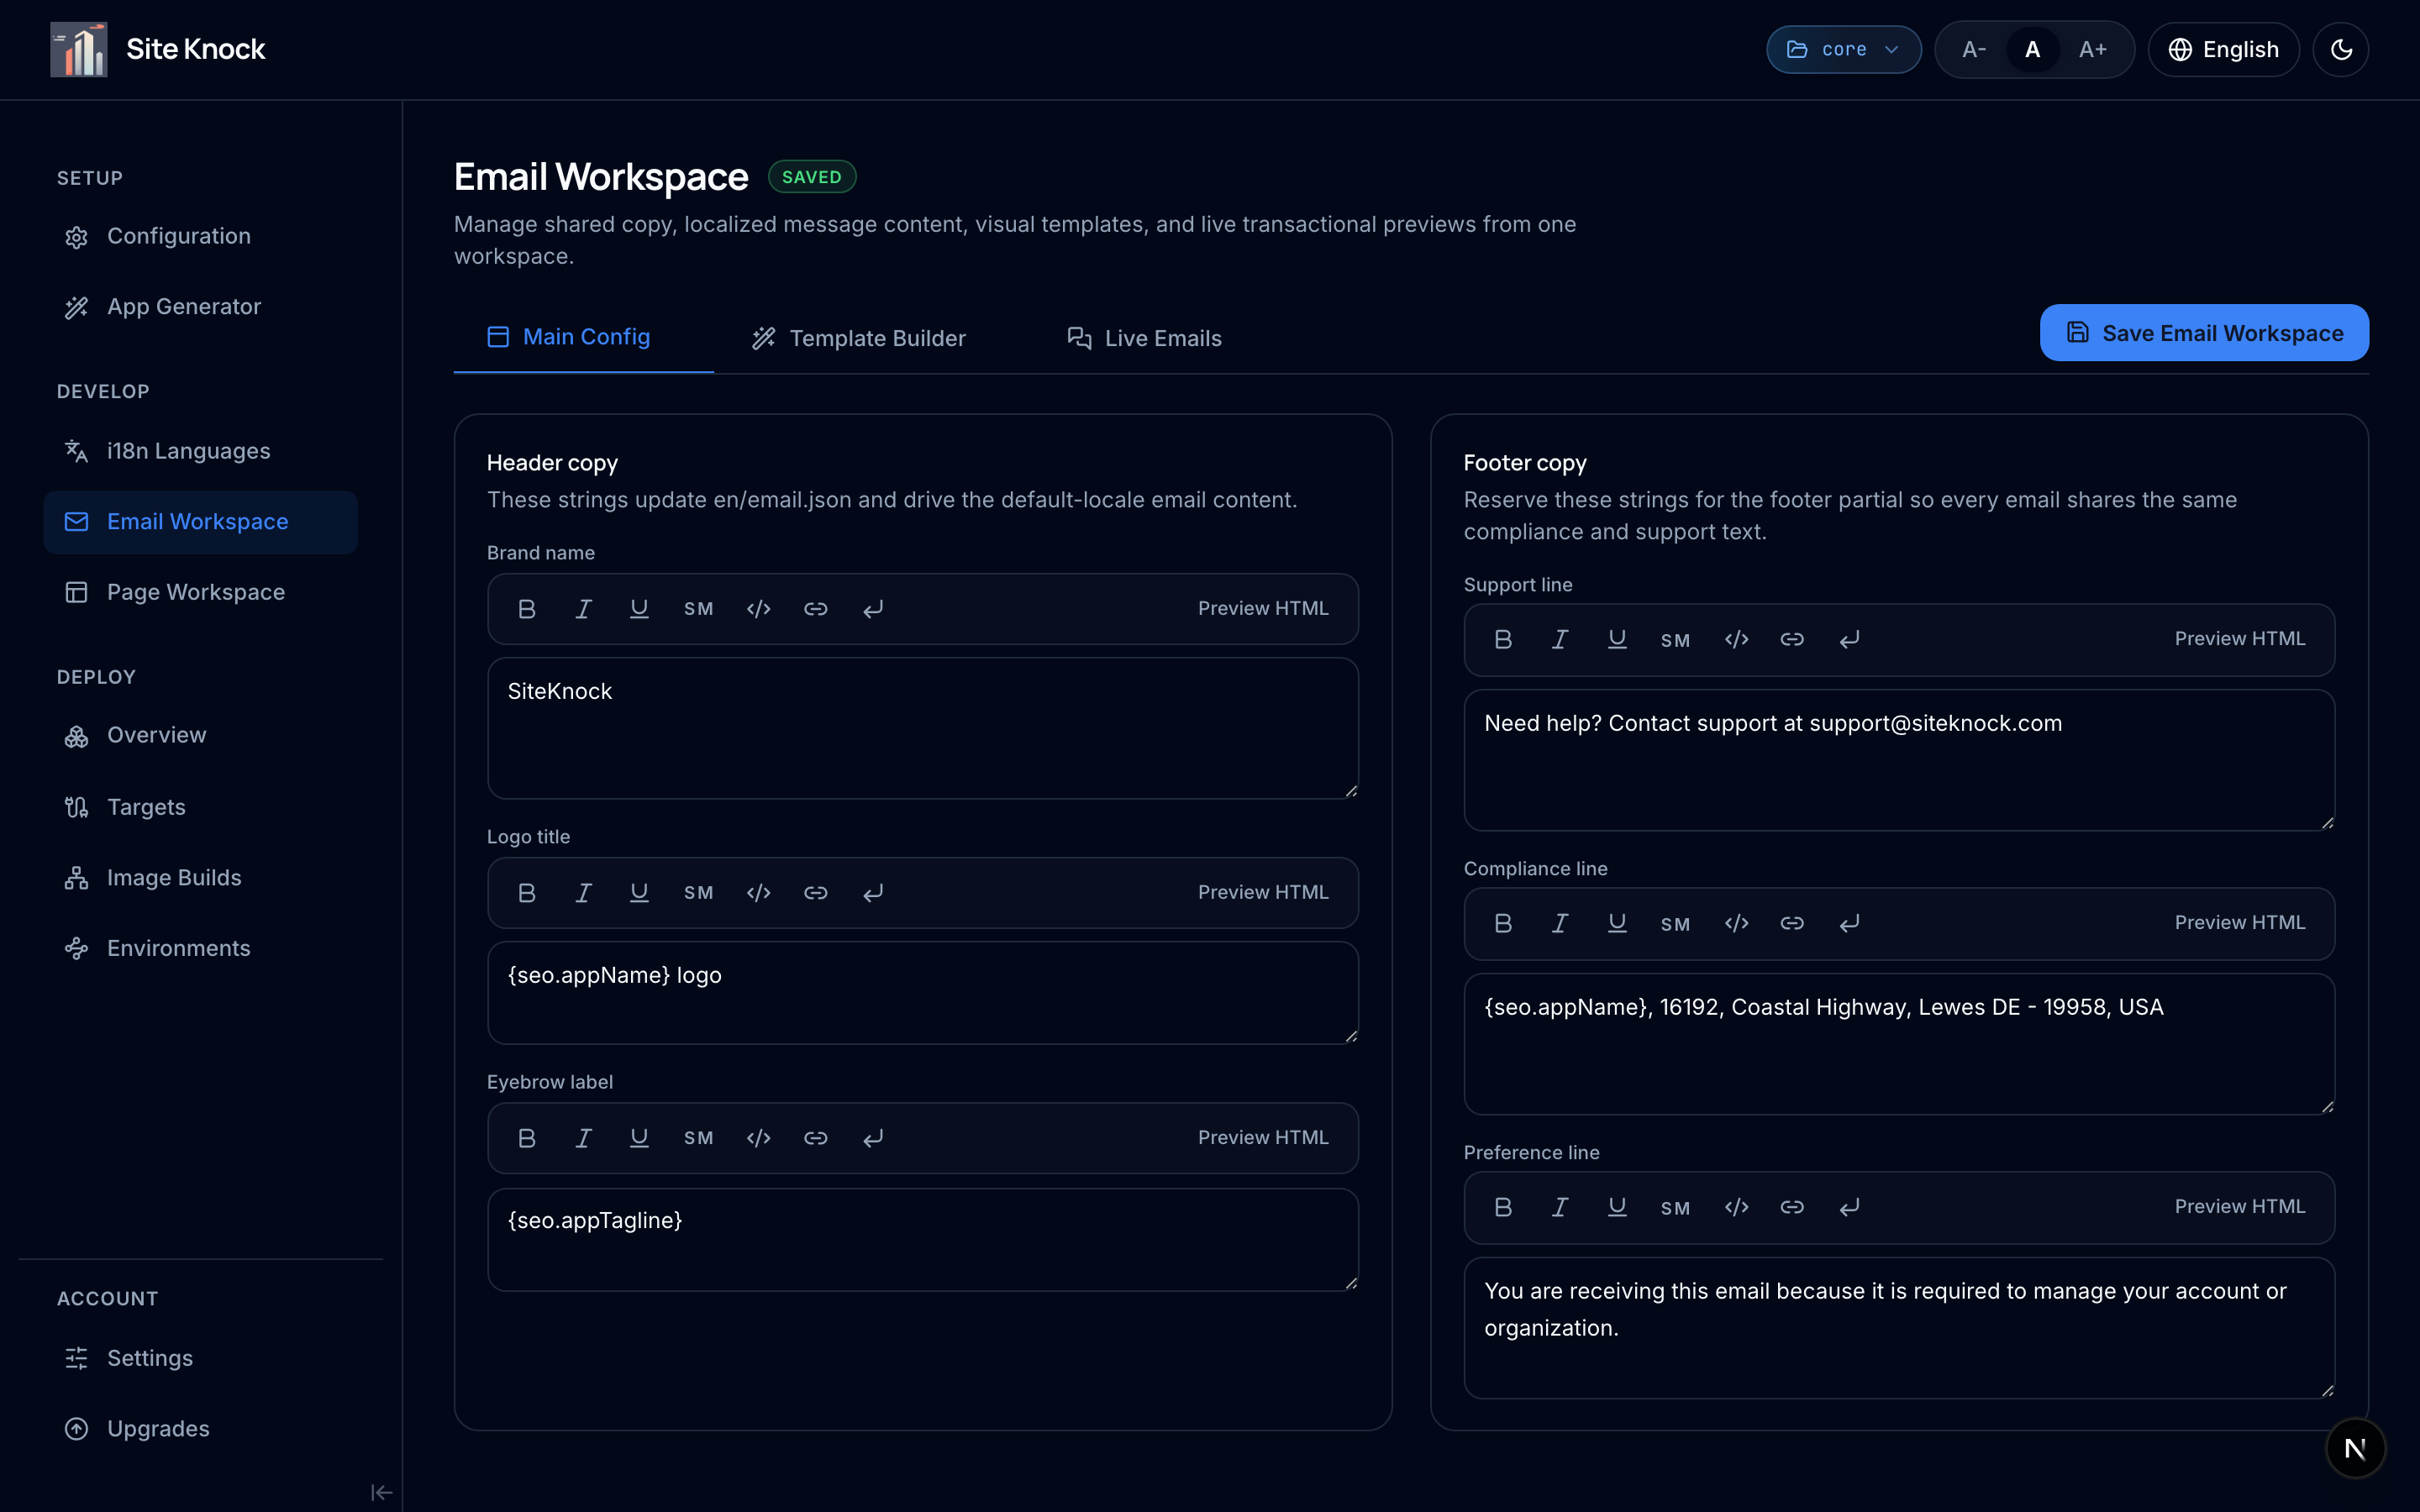This screenshot has width=2420, height=1512.
Task: Apply underline in Eyebrow label toolbar
Action: 639,1138
